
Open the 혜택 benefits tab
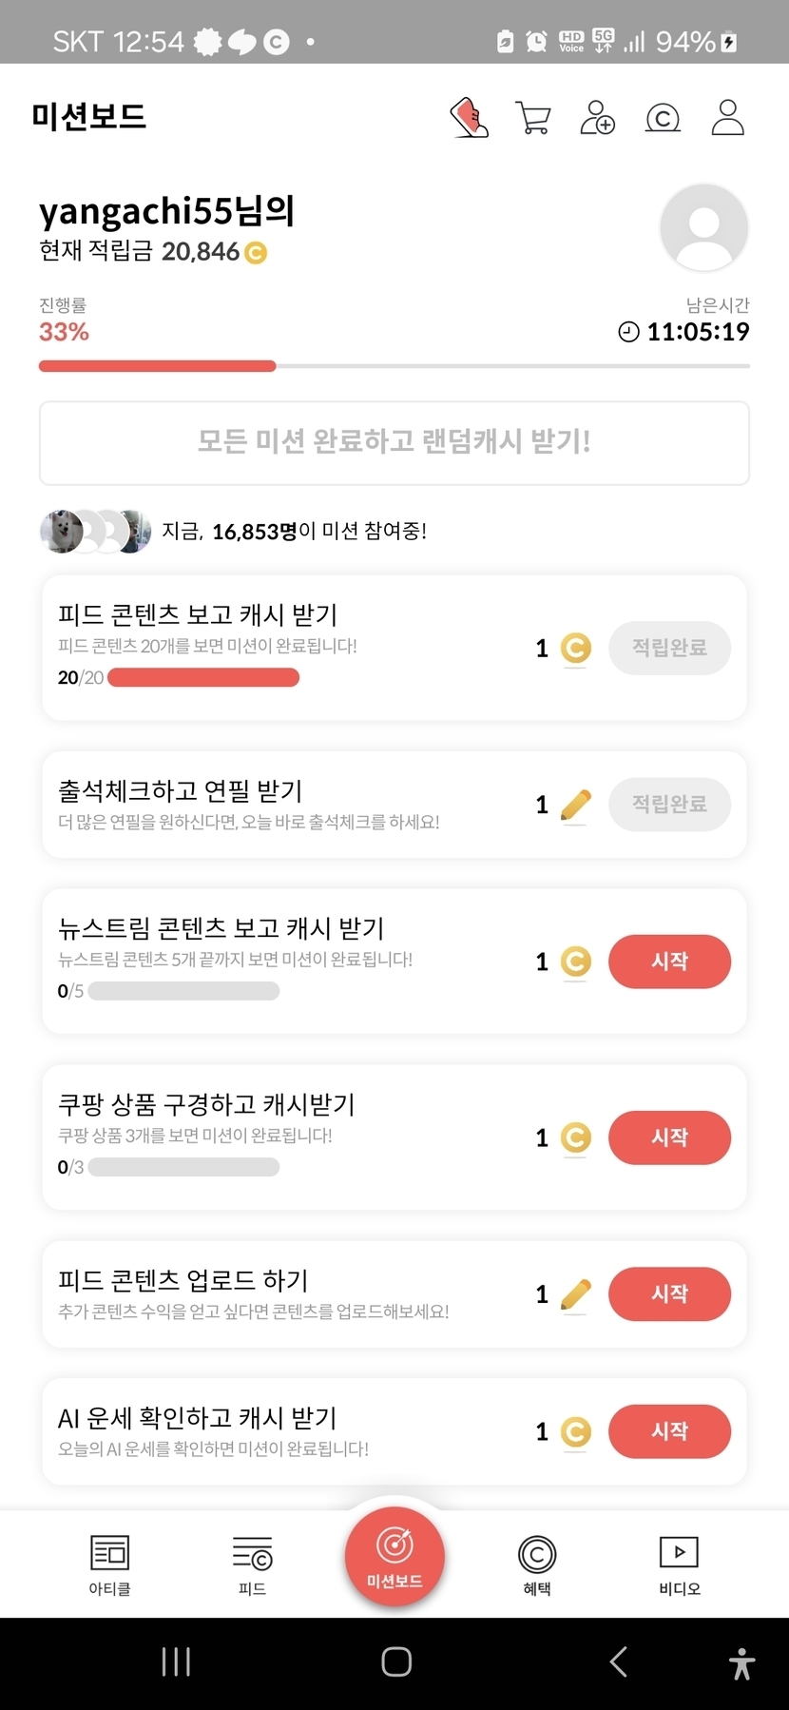click(537, 1564)
